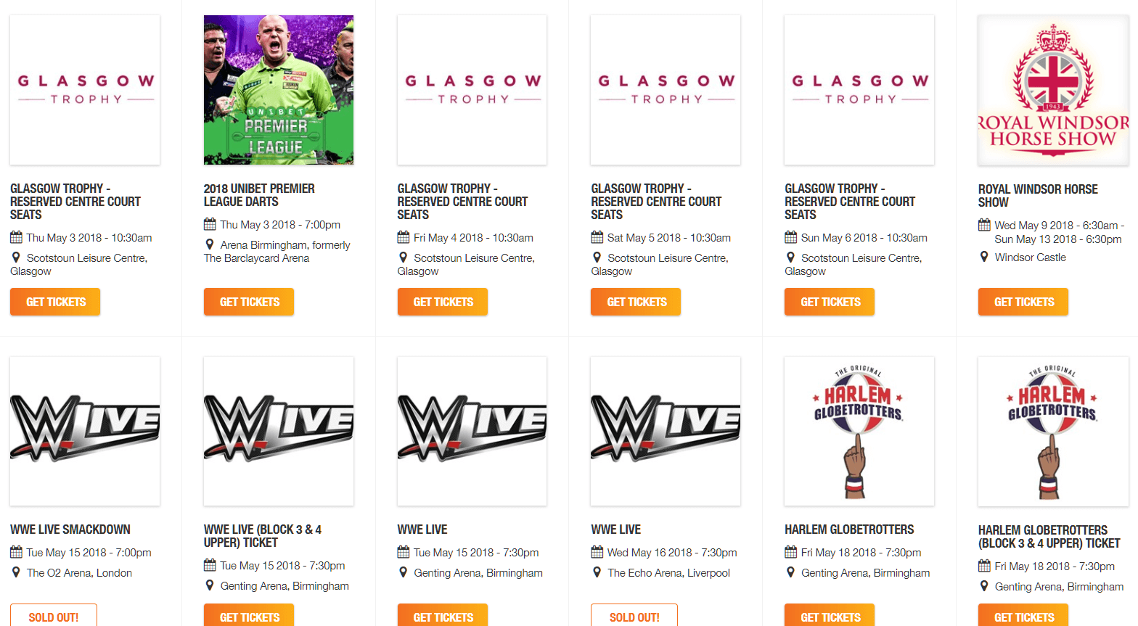Click location pin icon beside Windsor Castle
1138x626 pixels.
(x=984, y=257)
